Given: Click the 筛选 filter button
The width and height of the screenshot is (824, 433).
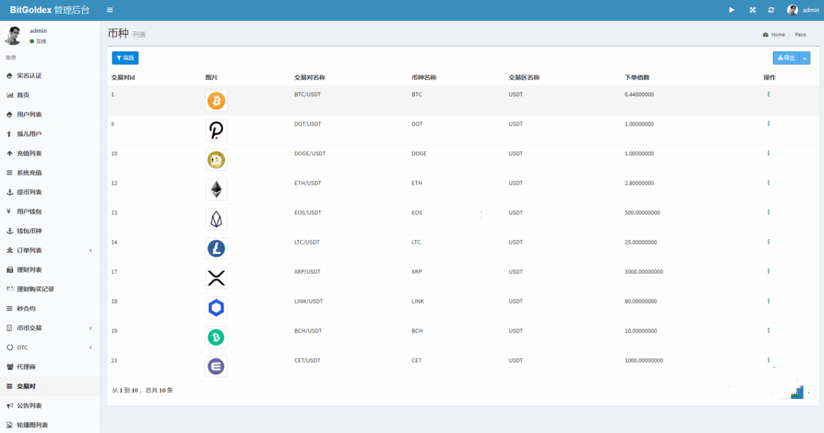Looking at the screenshot, I should (125, 58).
